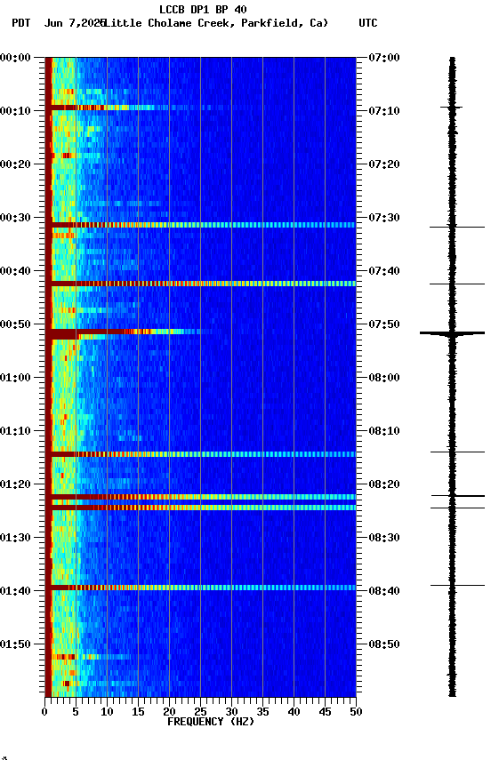
Task: Click the UTC time label "07:20"
Action: pos(384,164)
